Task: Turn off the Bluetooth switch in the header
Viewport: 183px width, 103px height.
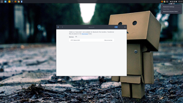Action: pos(117,27)
